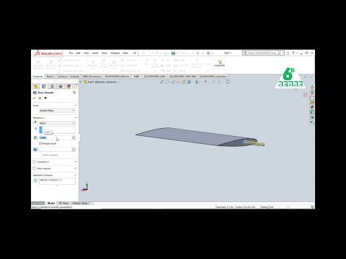Switch to the MBD Dimensions ribbon tab
346x259 pixels.
[x=92, y=76]
